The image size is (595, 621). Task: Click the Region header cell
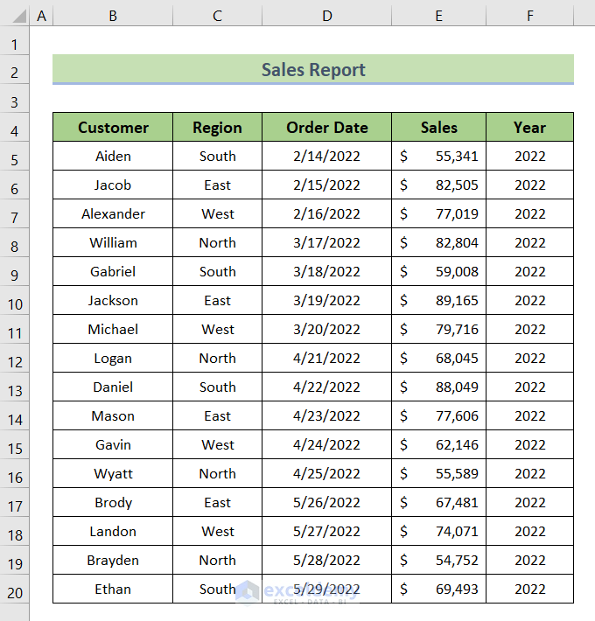pyautogui.click(x=217, y=128)
